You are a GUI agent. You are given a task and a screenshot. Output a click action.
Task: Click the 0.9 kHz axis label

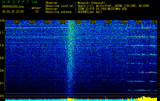pos(2,58)
